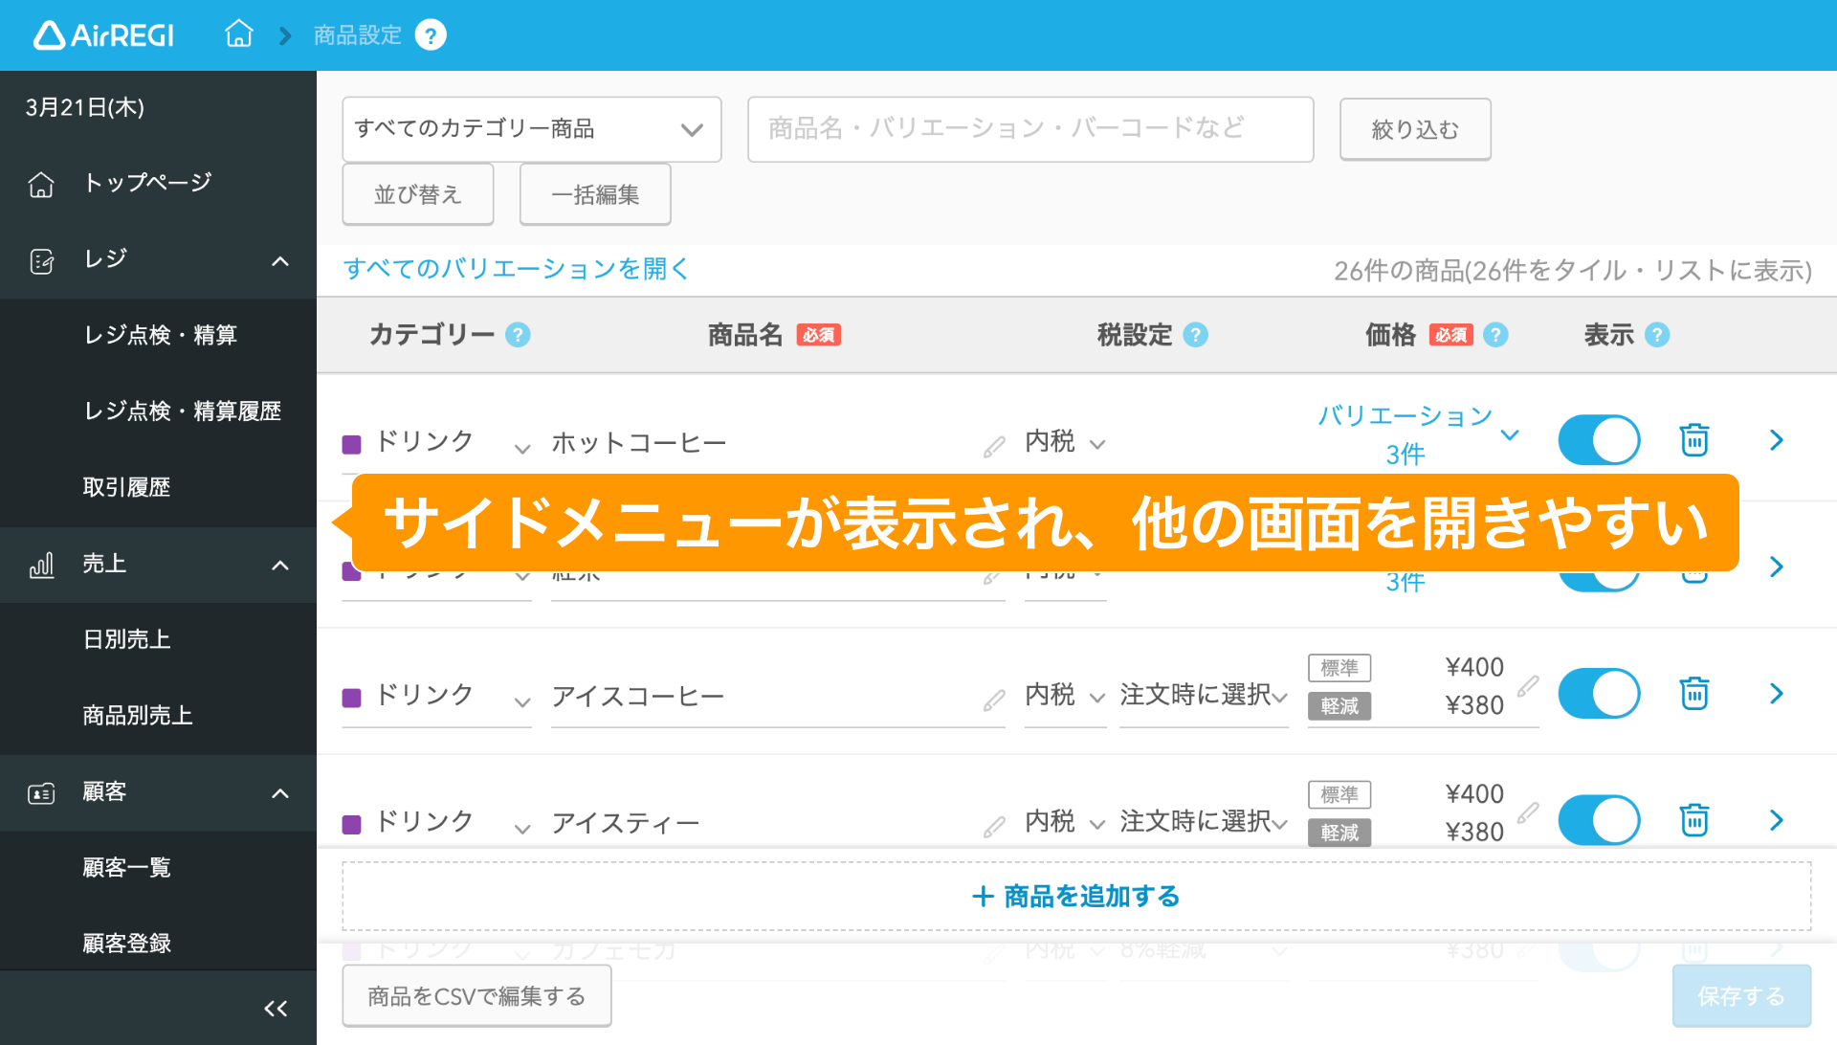Open すべてのカテゴリー商品 category dropdown
The image size is (1837, 1045).
point(532,129)
